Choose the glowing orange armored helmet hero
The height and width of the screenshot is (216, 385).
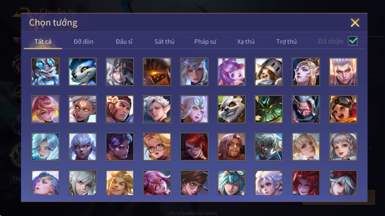click(157, 72)
